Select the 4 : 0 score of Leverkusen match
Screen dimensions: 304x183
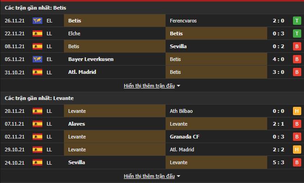click(x=278, y=59)
